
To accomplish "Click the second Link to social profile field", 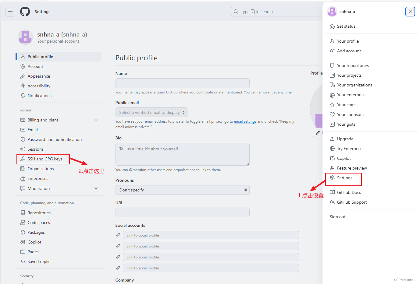I will (211, 246).
